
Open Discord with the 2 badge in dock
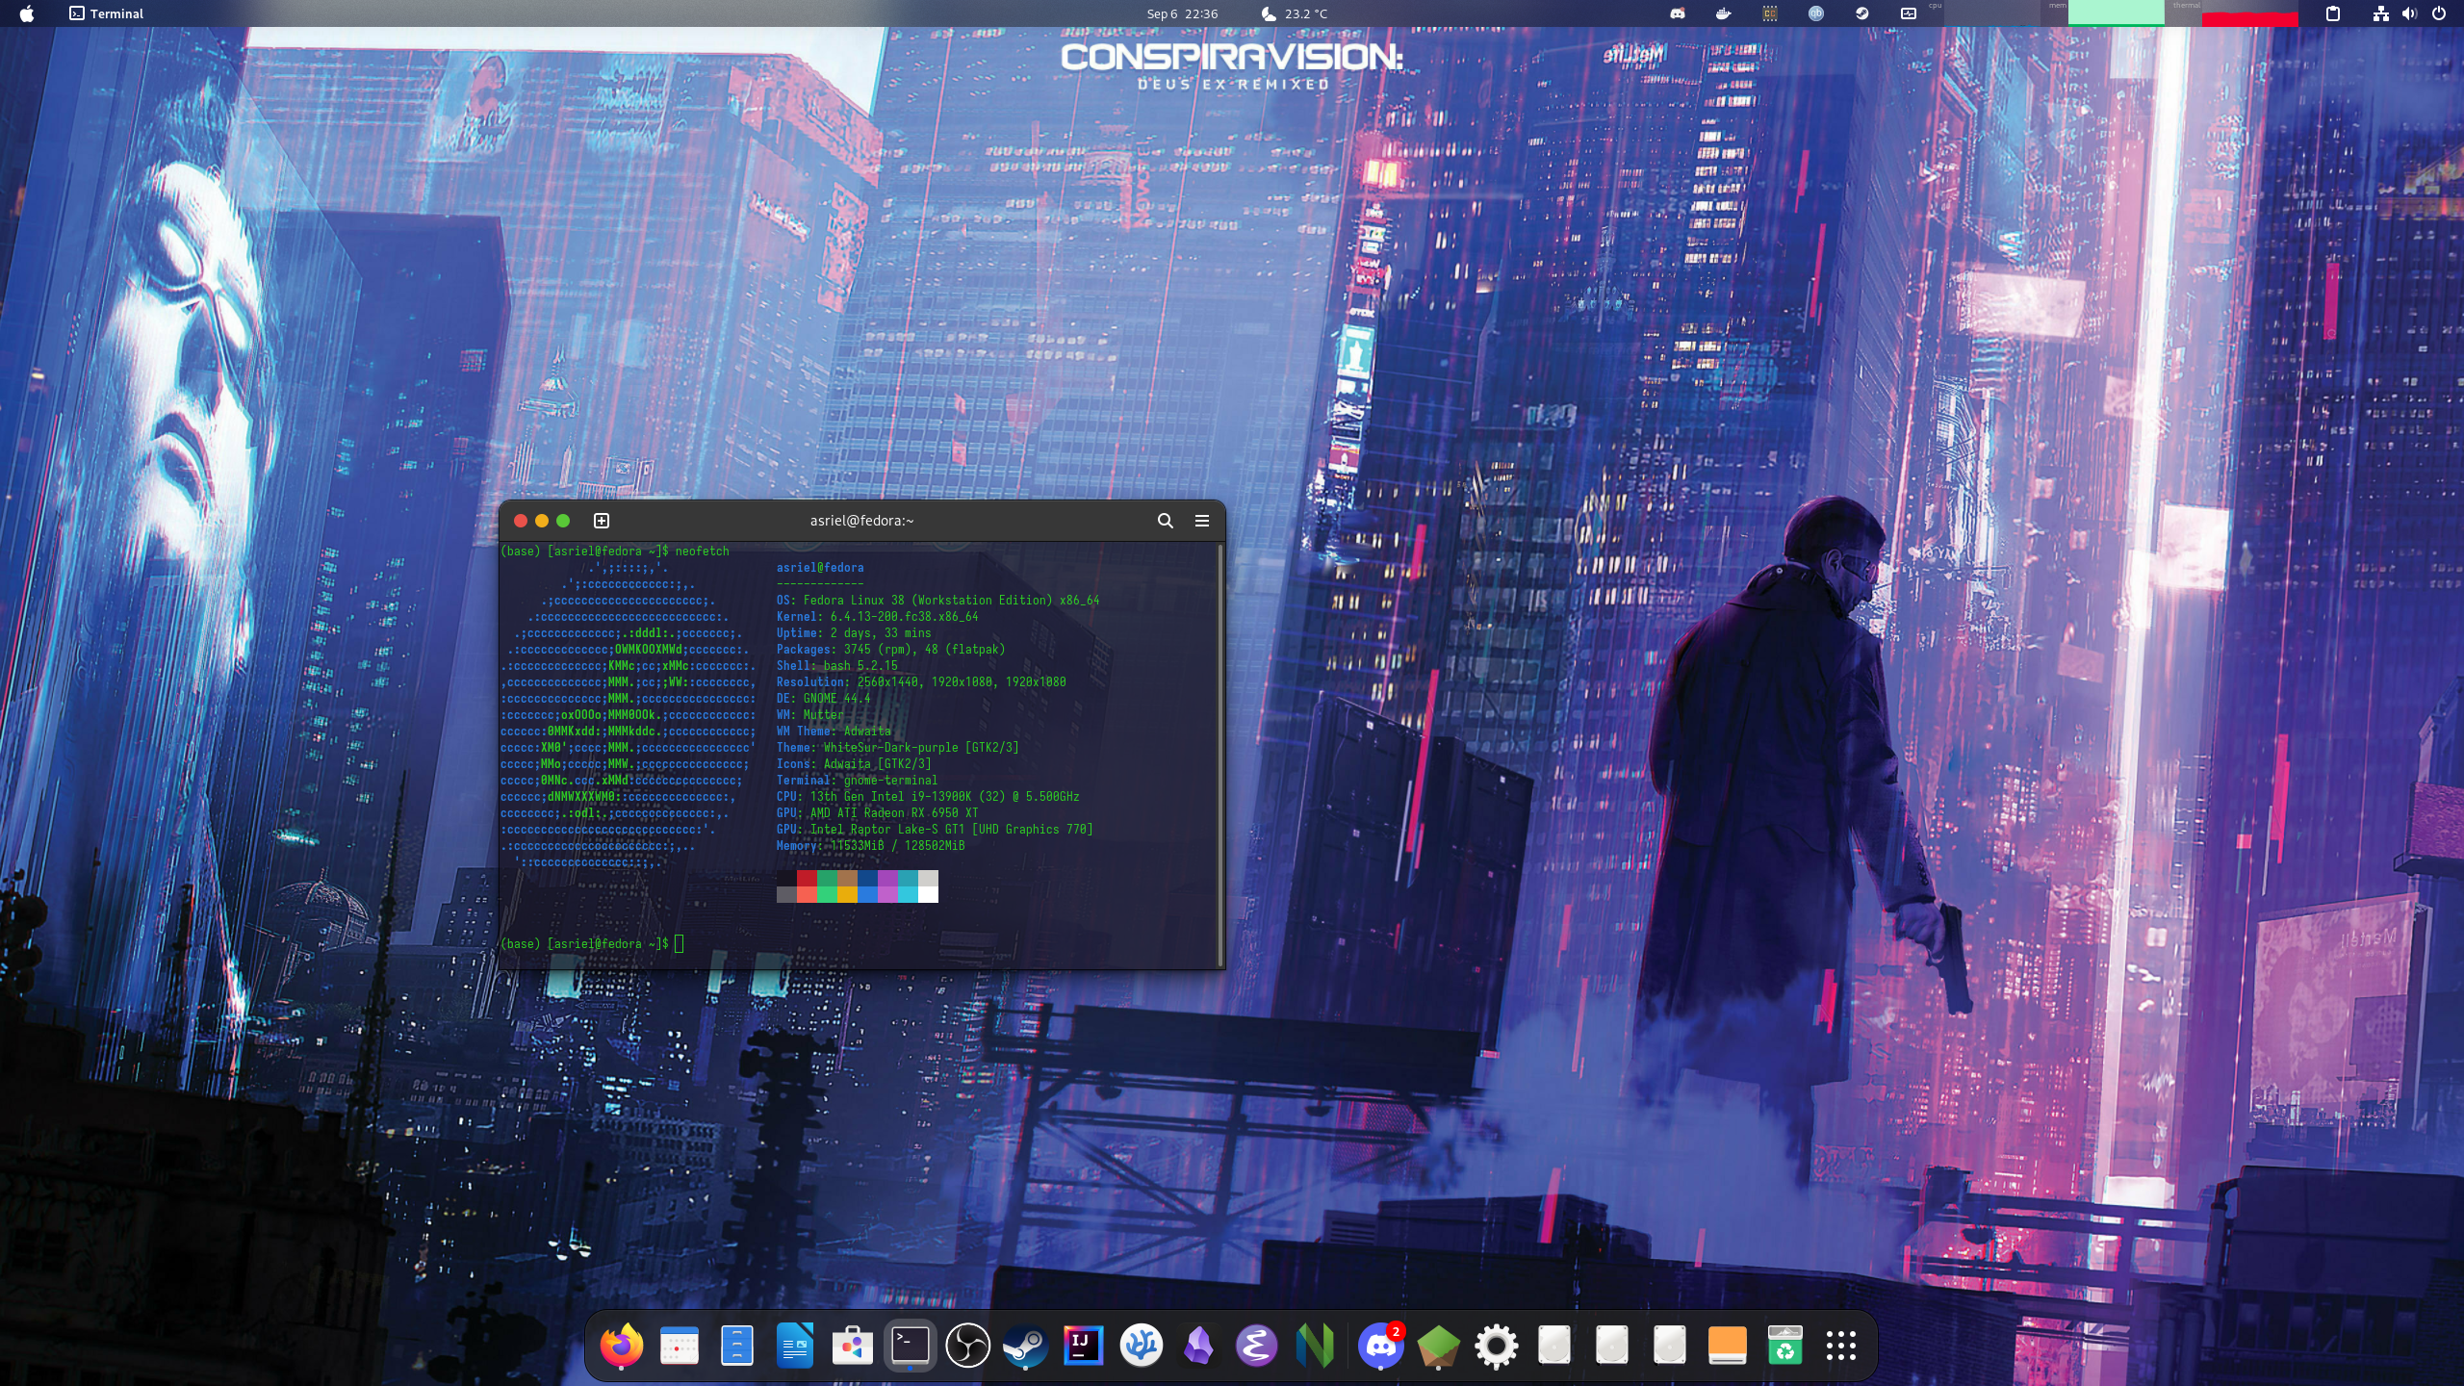coord(1381,1345)
